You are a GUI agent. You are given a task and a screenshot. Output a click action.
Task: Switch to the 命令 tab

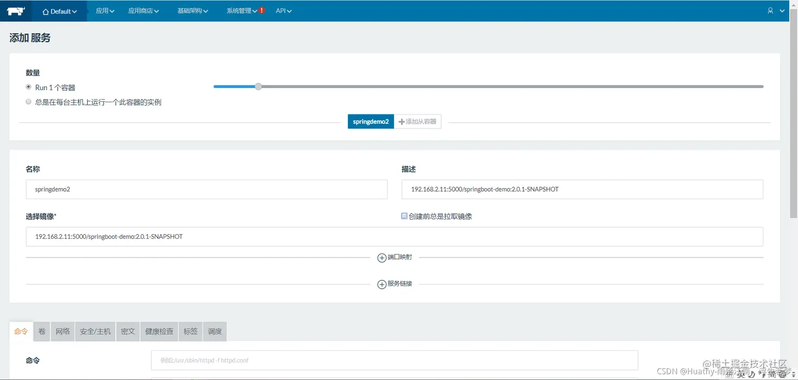click(21, 332)
